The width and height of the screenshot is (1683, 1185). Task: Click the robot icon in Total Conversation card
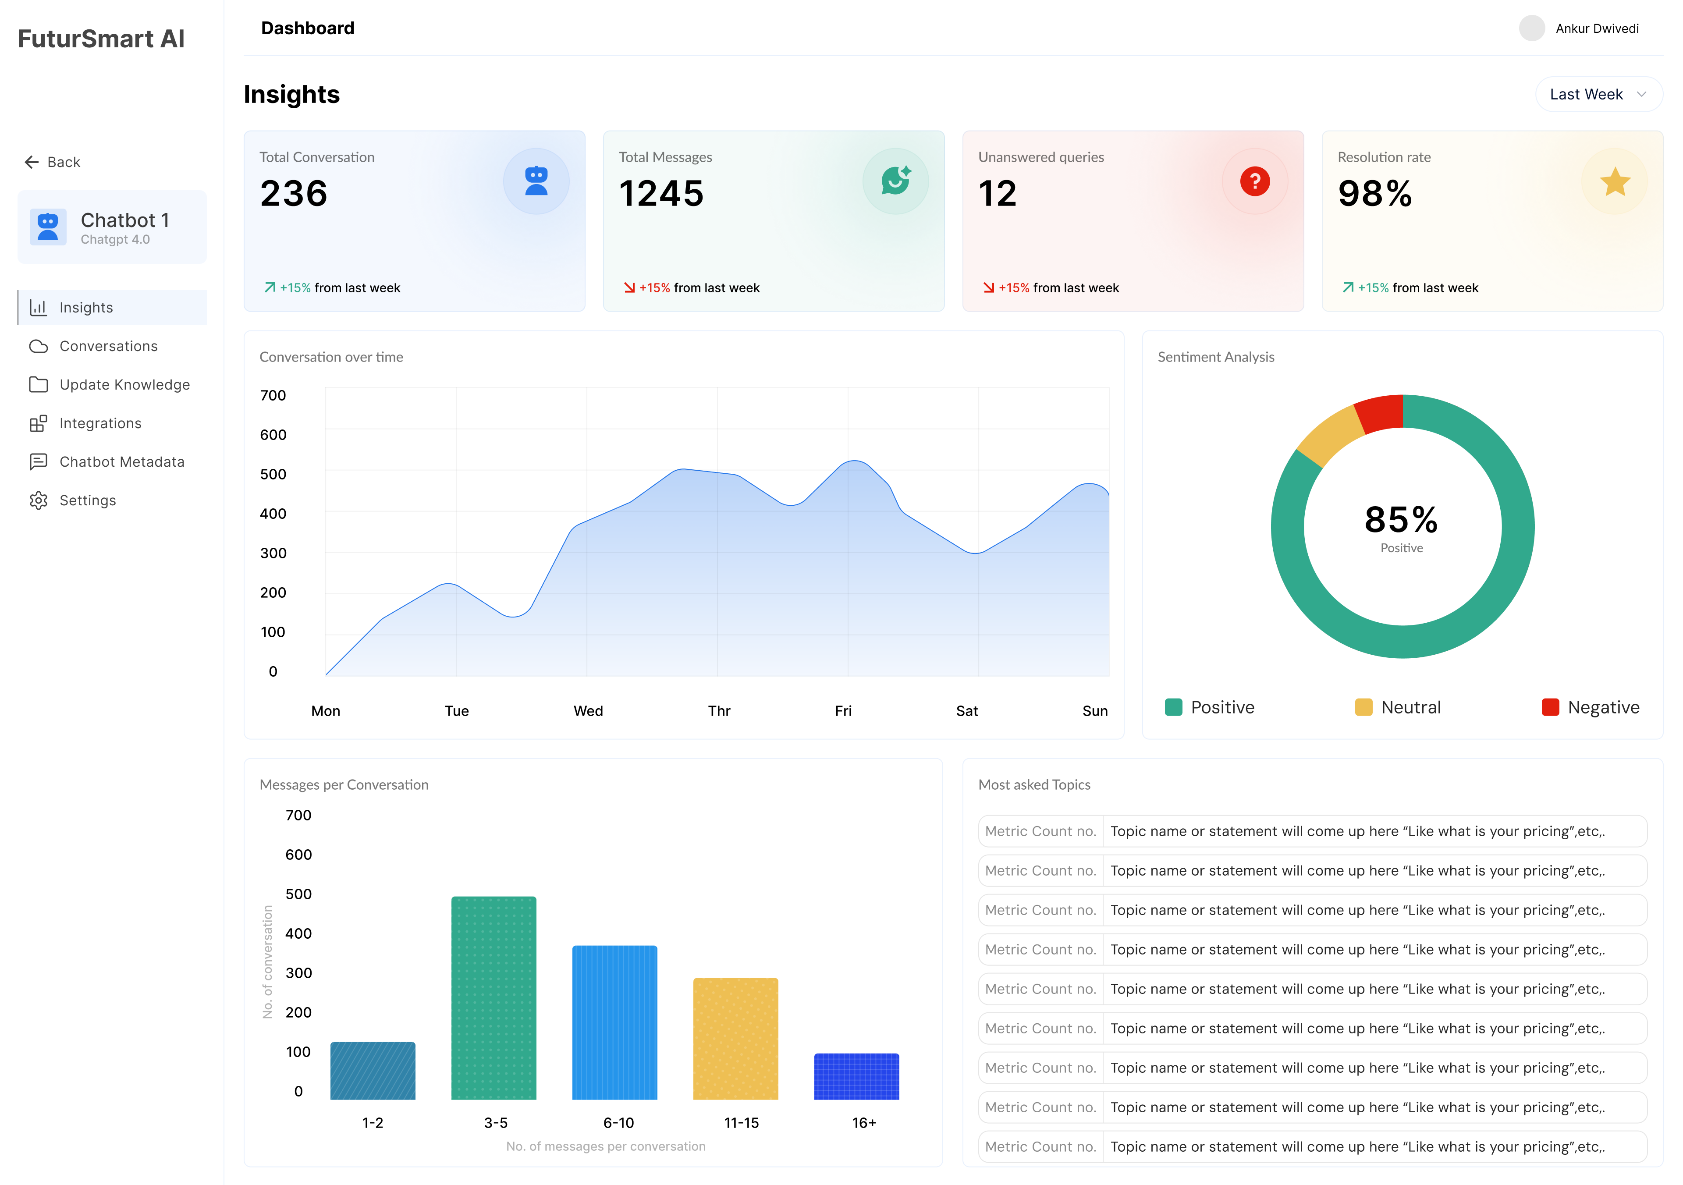coord(536,181)
